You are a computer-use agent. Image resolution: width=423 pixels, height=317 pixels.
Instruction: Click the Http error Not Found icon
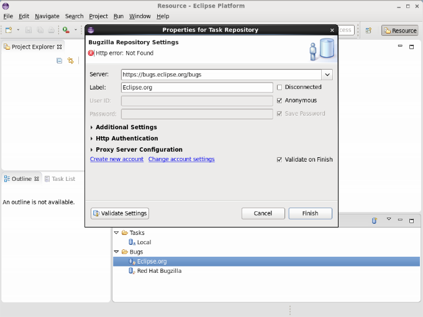pyautogui.click(x=91, y=53)
